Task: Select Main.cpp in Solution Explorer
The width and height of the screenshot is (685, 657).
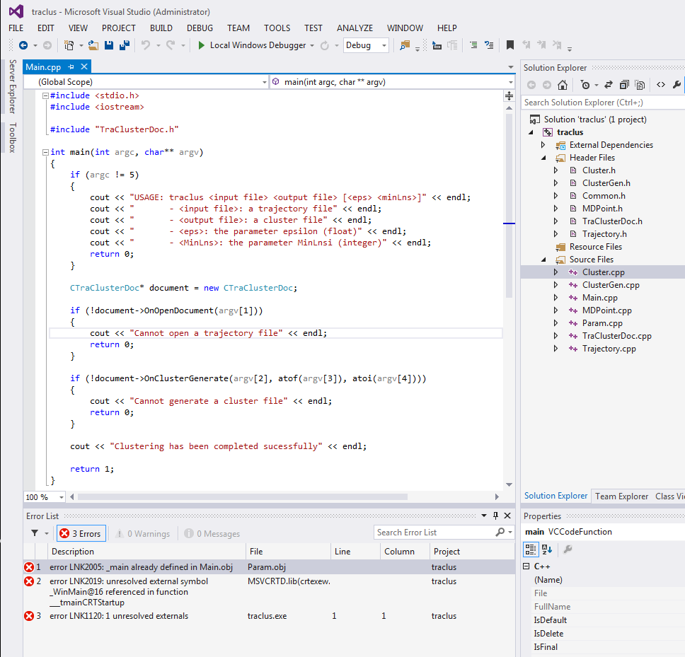Action: tap(599, 298)
